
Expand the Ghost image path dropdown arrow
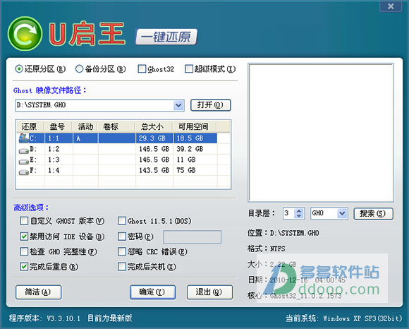[x=178, y=105]
